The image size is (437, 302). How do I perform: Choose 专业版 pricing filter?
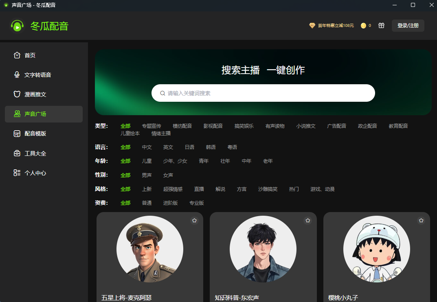point(196,203)
